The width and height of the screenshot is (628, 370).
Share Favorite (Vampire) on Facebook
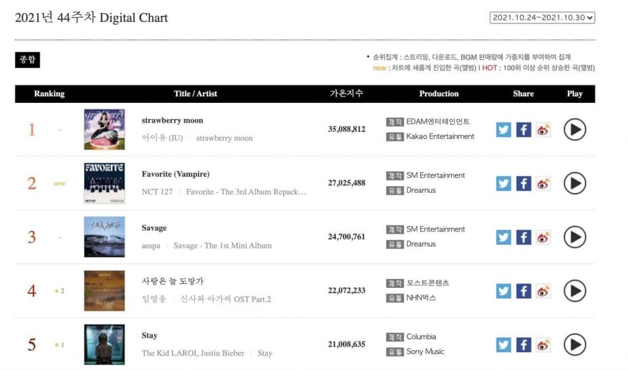pos(523,184)
